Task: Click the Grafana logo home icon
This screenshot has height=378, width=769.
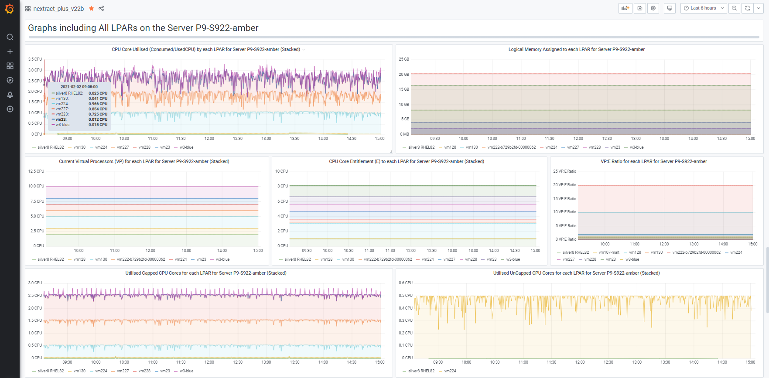Action: coord(10,9)
